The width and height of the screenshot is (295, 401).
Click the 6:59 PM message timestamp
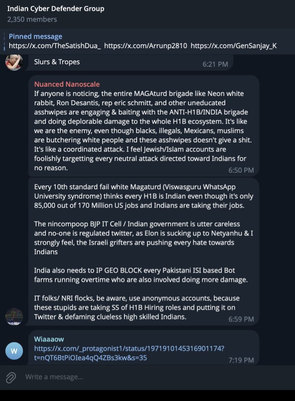(x=241, y=319)
